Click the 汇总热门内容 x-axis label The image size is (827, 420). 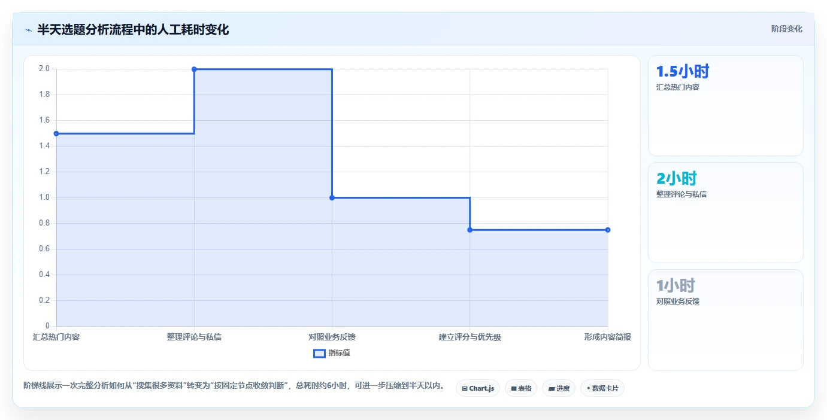click(x=56, y=337)
